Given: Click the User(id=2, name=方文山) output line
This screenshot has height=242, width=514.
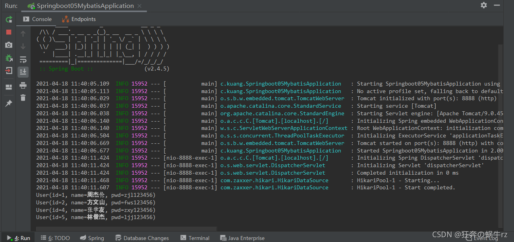Looking at the screenshot, I should 96,202.
